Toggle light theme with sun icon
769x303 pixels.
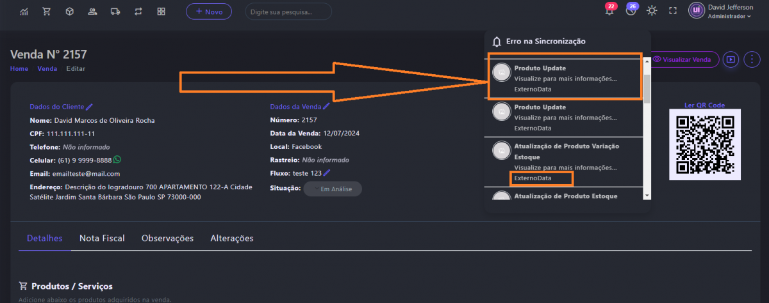[x=652, y=11]
